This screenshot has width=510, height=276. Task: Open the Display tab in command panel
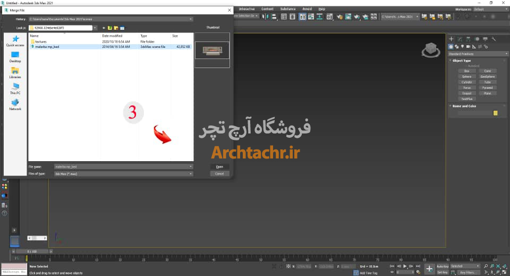click(x=485, y=39)
